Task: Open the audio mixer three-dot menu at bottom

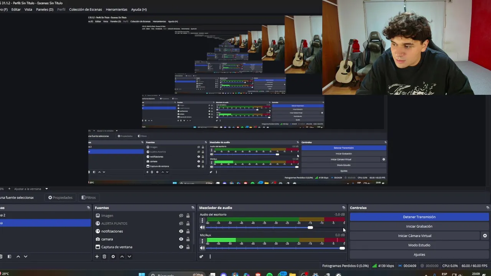Action: [x=210, y=256]
